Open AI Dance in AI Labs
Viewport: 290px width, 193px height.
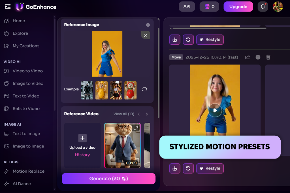[x=22, y=184]
